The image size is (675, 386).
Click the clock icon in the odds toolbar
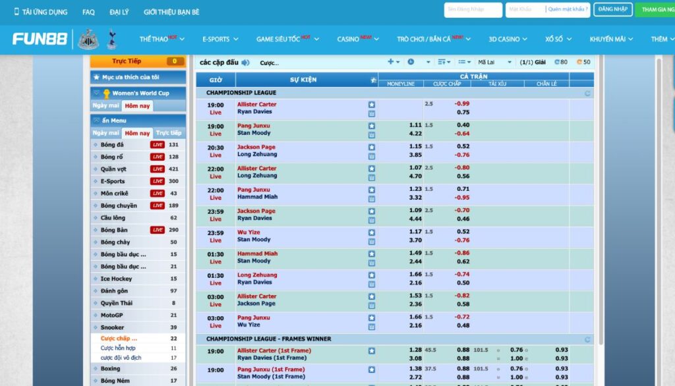[x=411, y=61]
